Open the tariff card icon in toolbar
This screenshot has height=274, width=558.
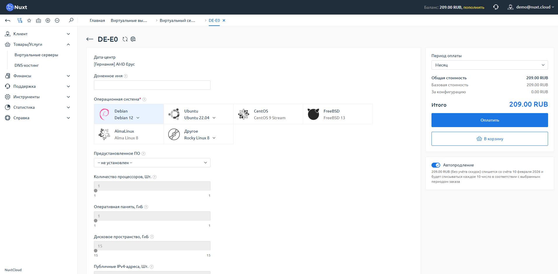(x=38, y=20)
